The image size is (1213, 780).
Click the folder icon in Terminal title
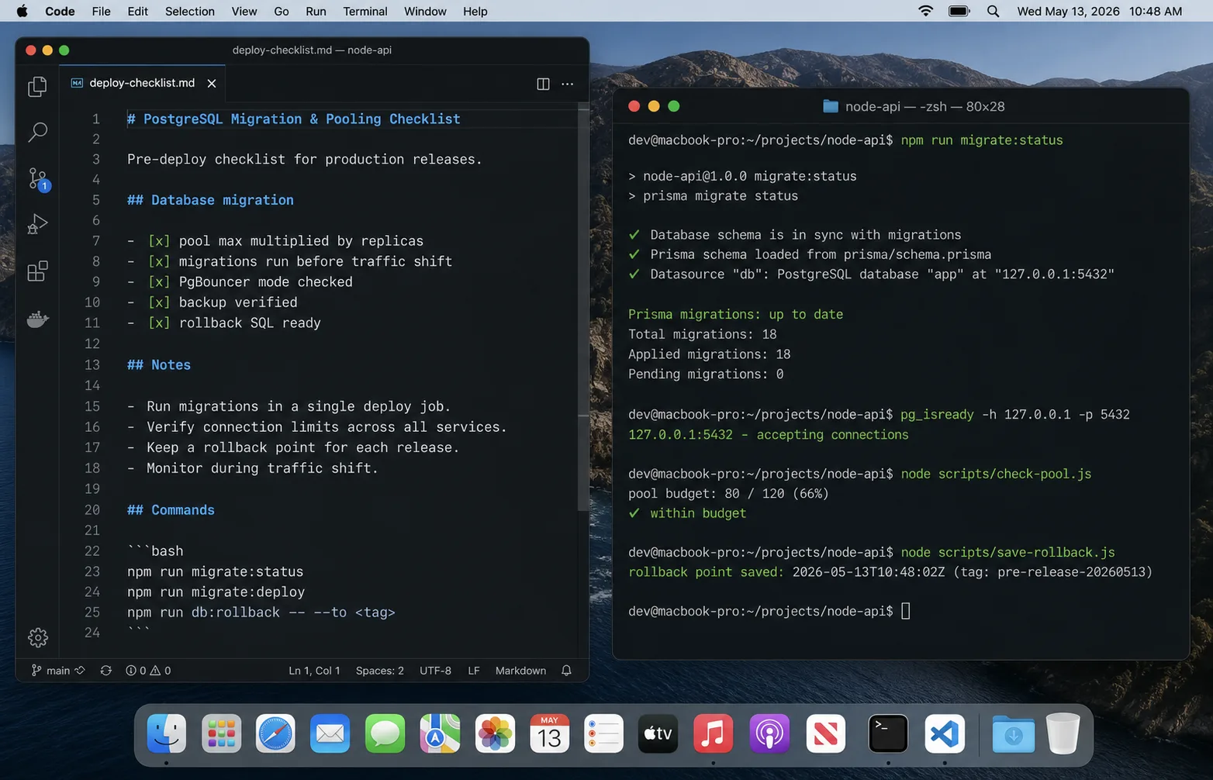coord(830,106)
